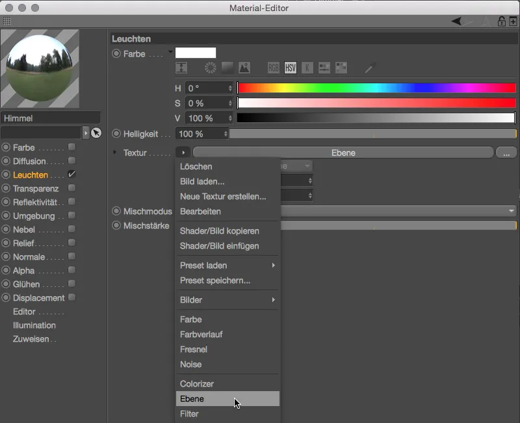Select the color-from-picture icon
This screenshot has height=423, width=520.
pyautogui.click(x=244, y=68)
